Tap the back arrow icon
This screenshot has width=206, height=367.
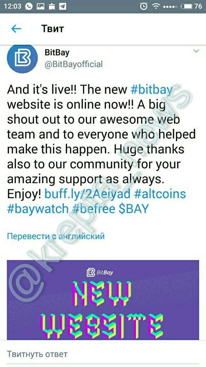coord(16,29)
